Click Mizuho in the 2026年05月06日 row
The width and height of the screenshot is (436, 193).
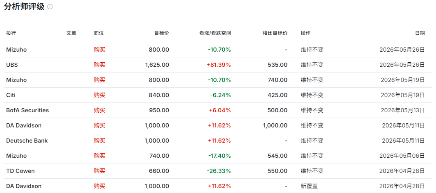tap(16, 156)
